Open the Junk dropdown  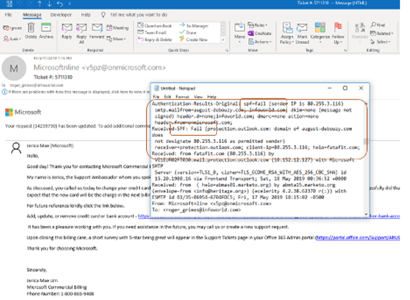(13, 39)
